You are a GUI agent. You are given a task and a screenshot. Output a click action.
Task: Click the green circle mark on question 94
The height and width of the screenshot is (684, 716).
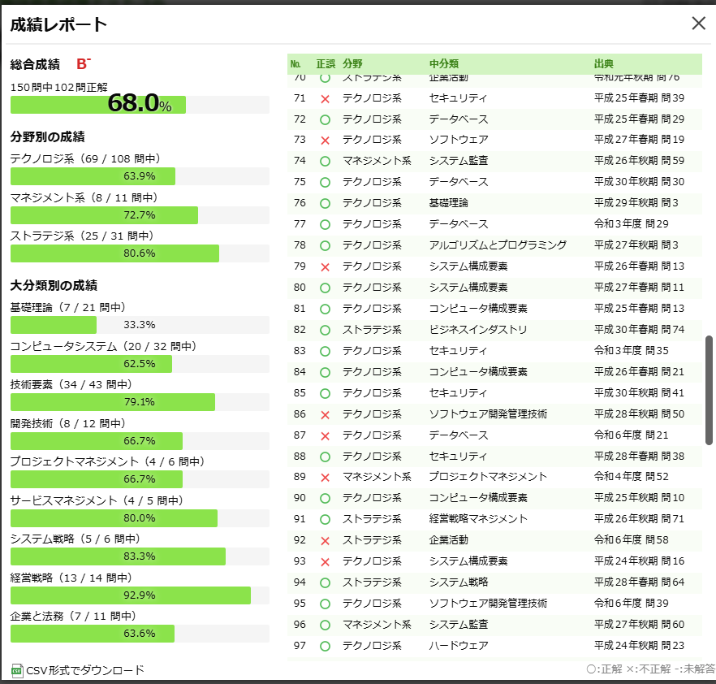point(325,583)
